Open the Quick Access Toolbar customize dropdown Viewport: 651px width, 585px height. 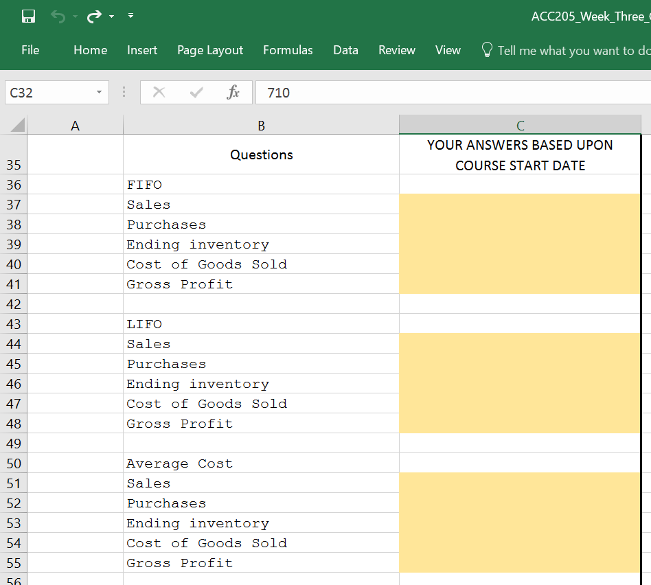130,16
